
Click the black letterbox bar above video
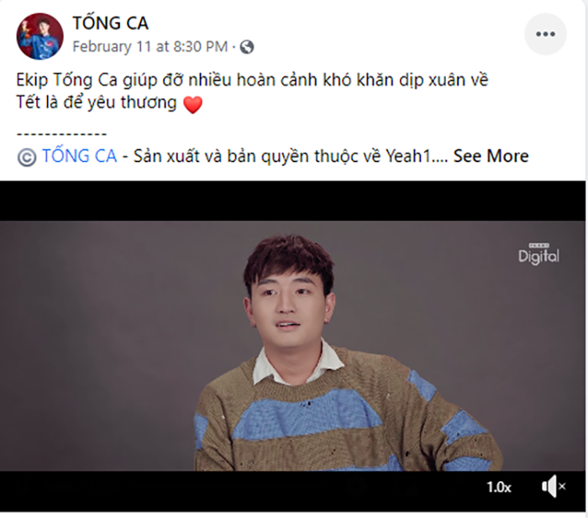pos(292,201)
